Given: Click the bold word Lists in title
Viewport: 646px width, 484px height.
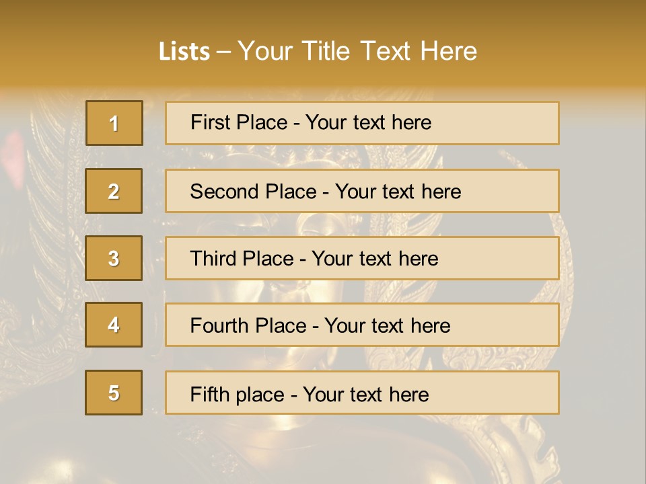Looking at the screenshot, I should click(184, 51).
